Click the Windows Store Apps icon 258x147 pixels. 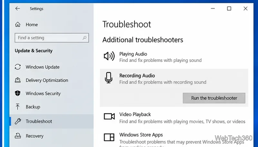[109, 137]
